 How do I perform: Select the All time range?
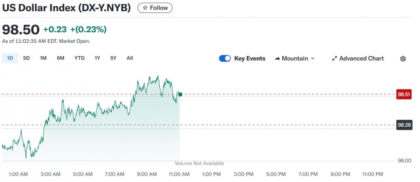click(x=130, y=58)
